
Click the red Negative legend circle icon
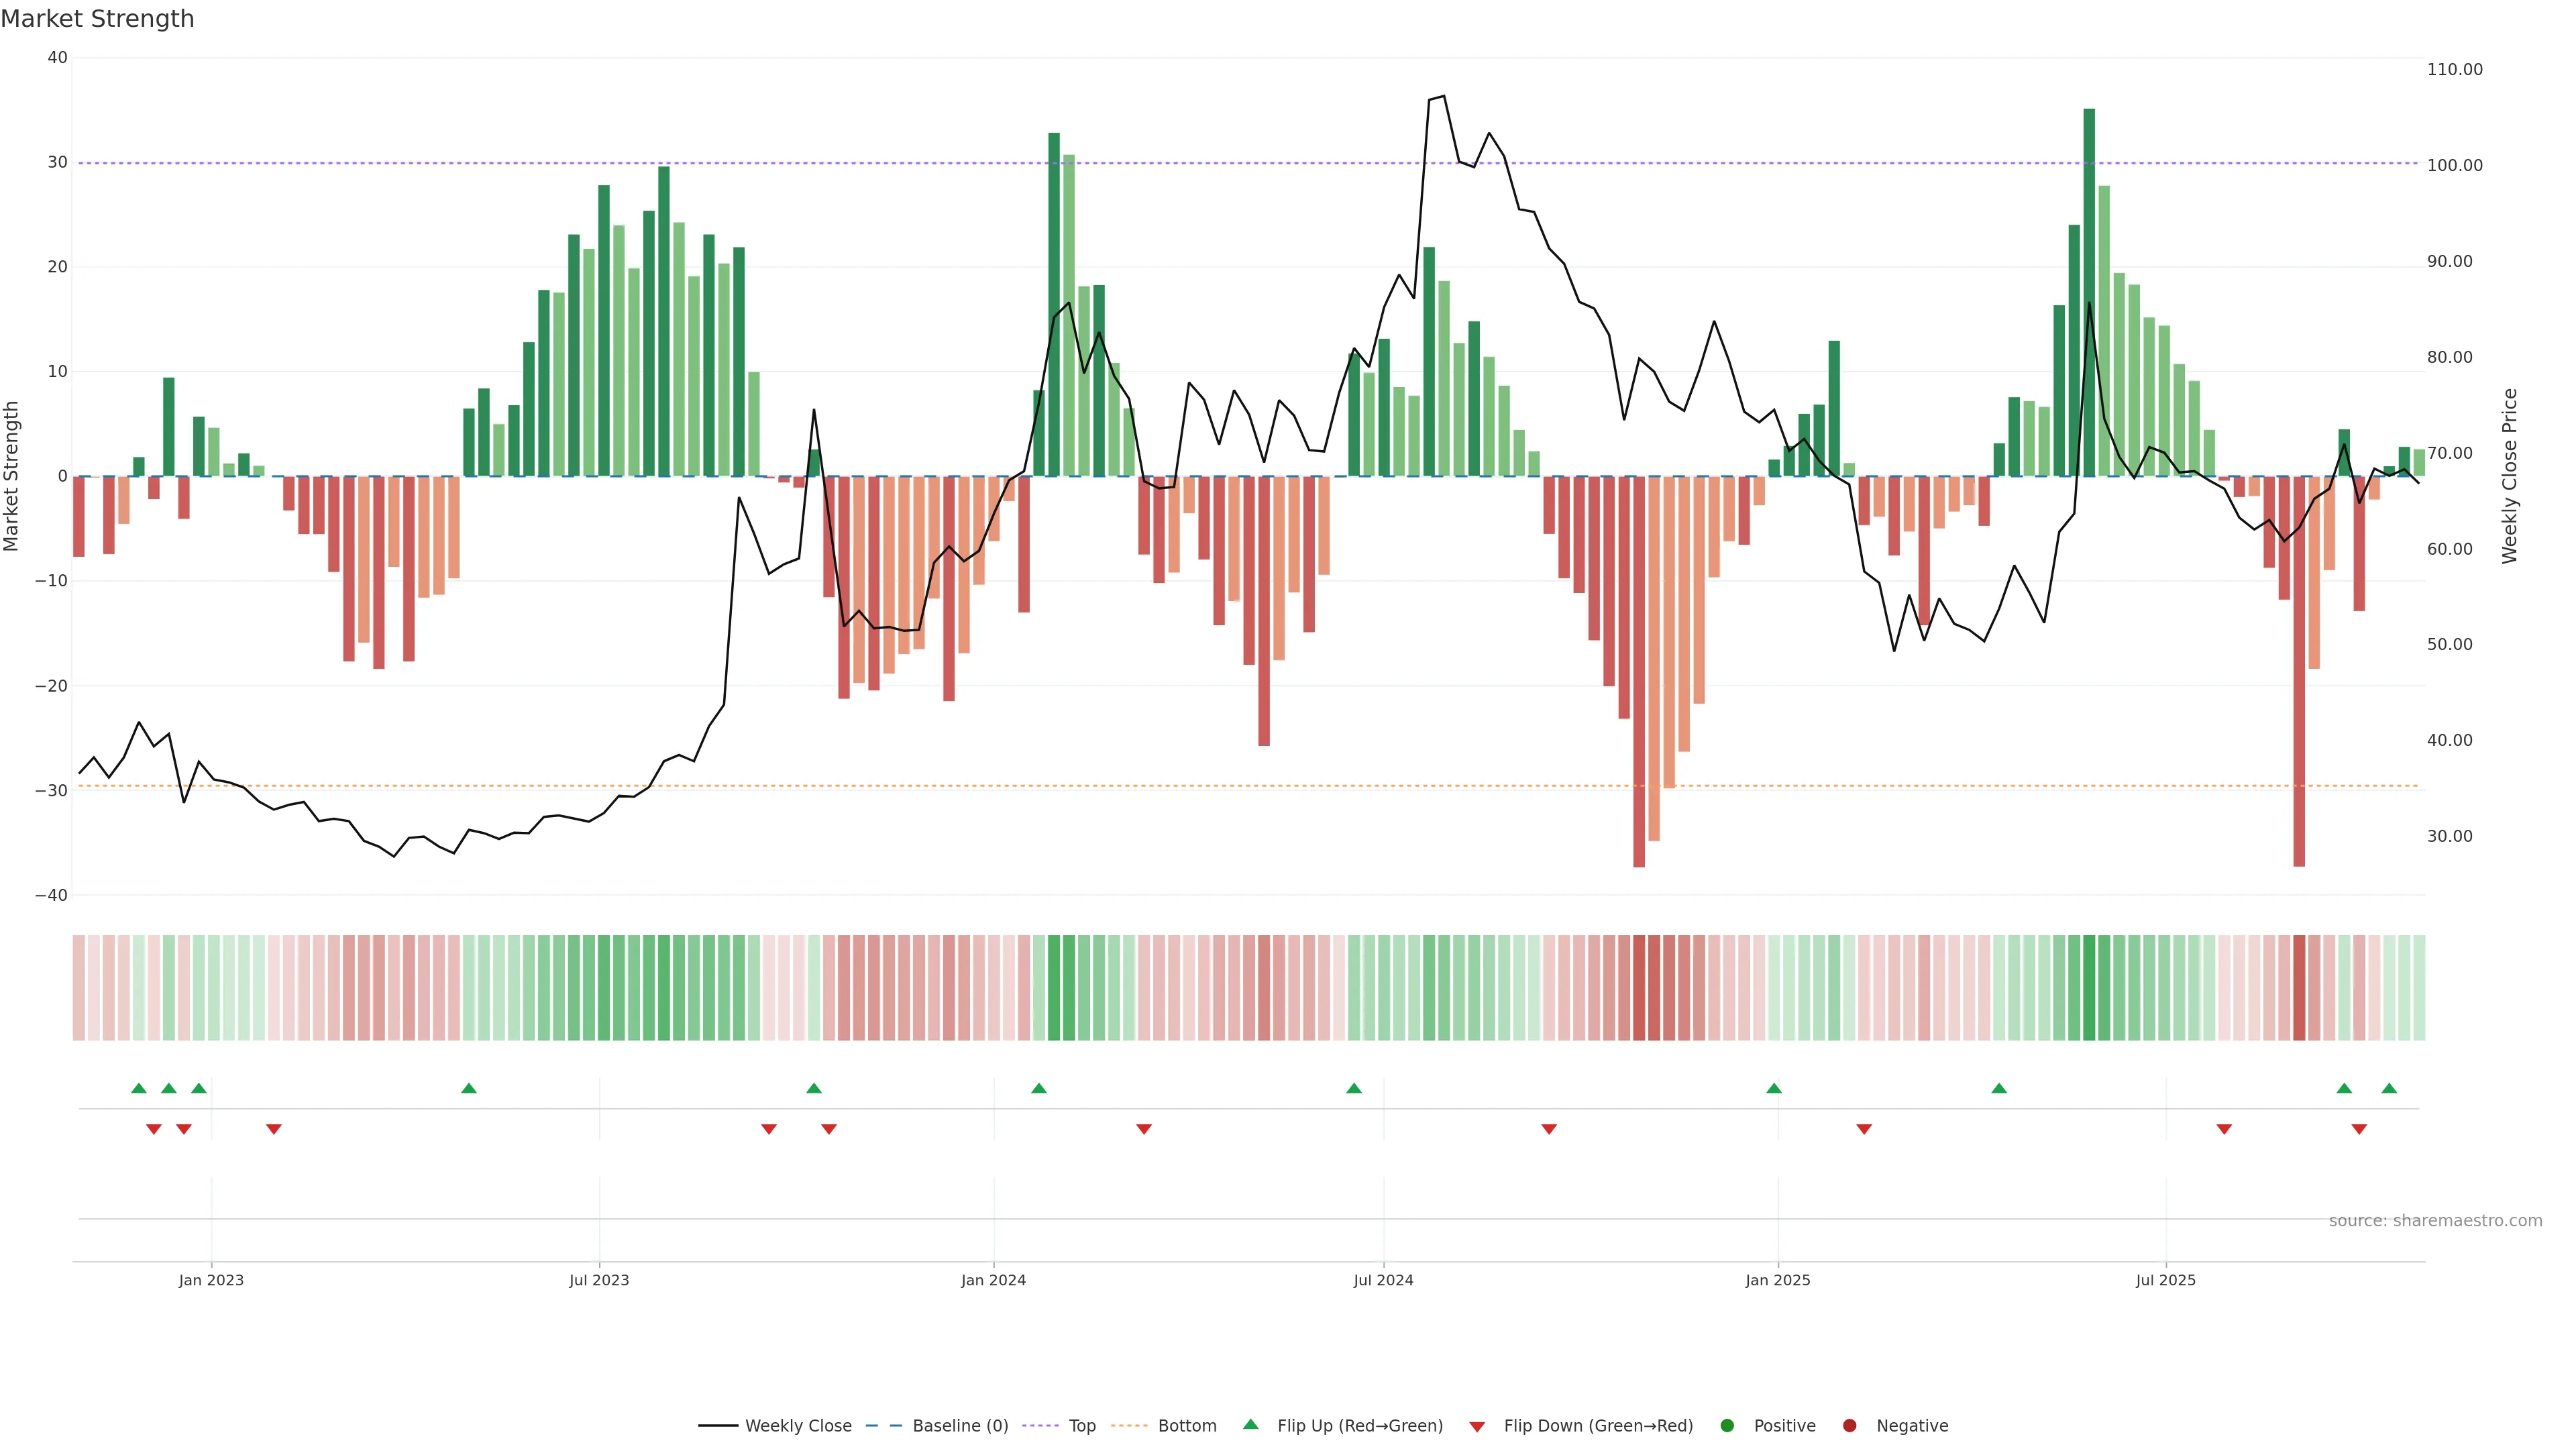tap(1849, 1426)
